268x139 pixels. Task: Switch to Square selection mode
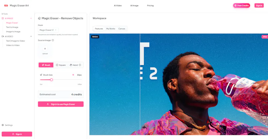click(61, 65)
